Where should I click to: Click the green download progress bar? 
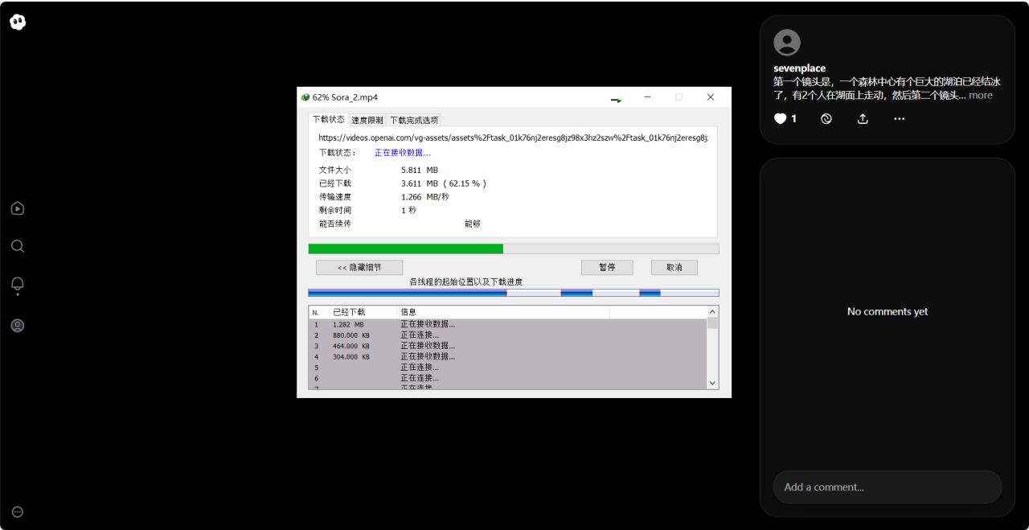(514, 249)
